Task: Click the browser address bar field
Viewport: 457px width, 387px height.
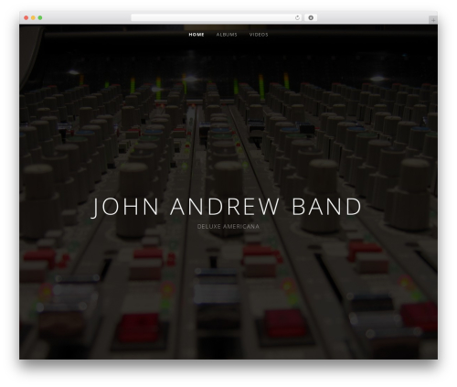Action: tap(217, 18)
